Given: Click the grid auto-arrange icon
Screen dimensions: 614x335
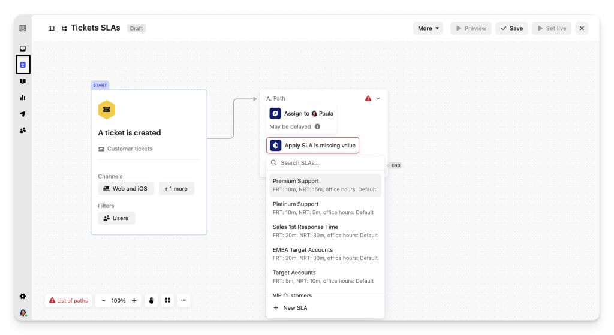Looking at the screenshot, I should point(168,300).
